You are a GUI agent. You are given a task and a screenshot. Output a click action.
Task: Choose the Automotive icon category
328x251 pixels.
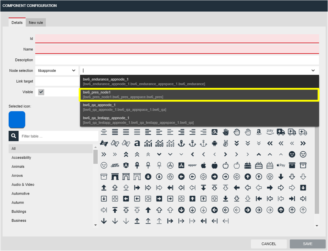click(51, 194)
